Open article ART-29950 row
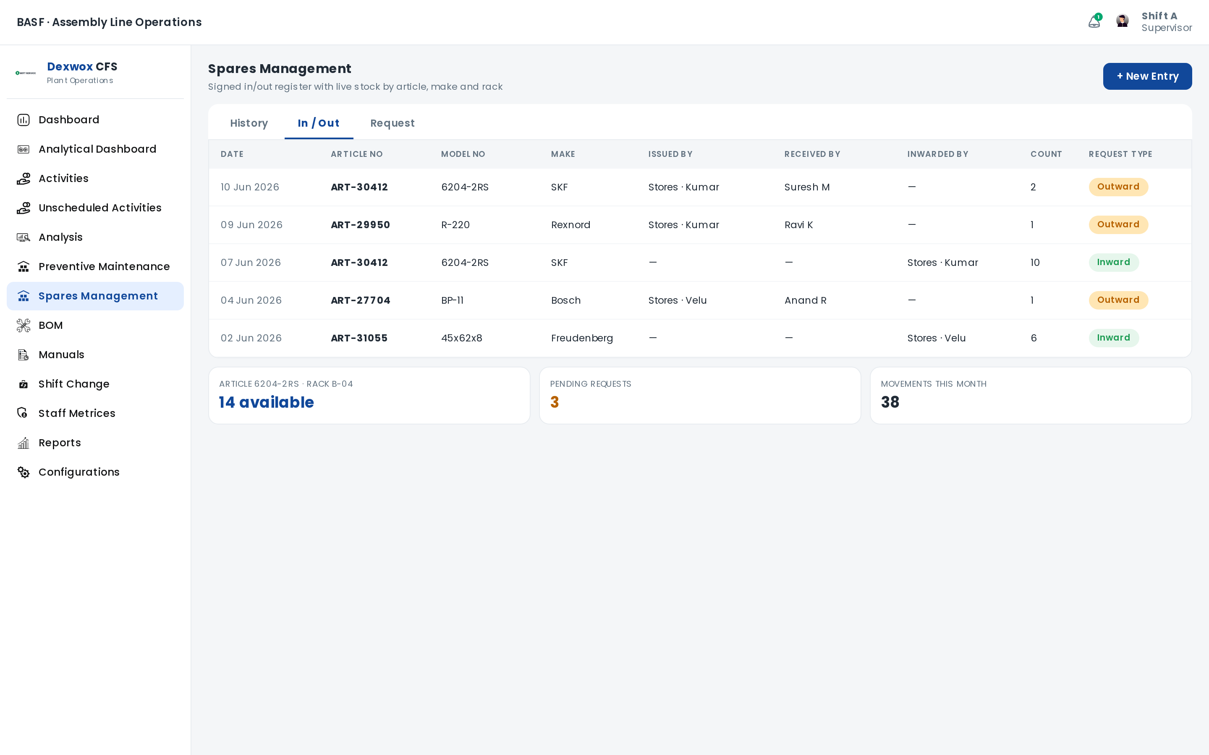This screenshot has height=755, width=1209. click(x=699, y=225)
